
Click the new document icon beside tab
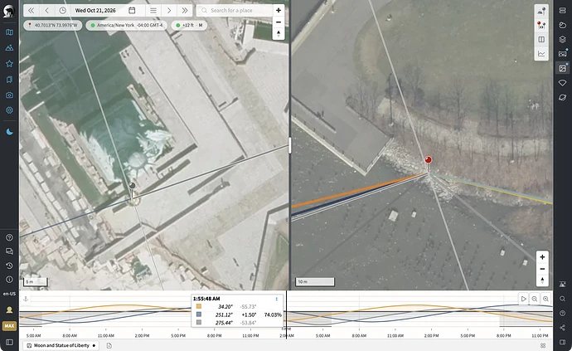point(109,345)
